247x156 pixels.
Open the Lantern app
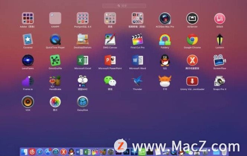coord(220,39)
